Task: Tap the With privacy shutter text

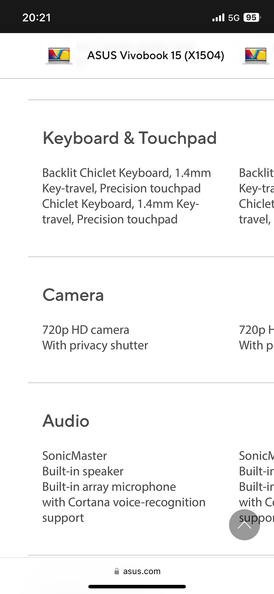Action: coord(95,345)
